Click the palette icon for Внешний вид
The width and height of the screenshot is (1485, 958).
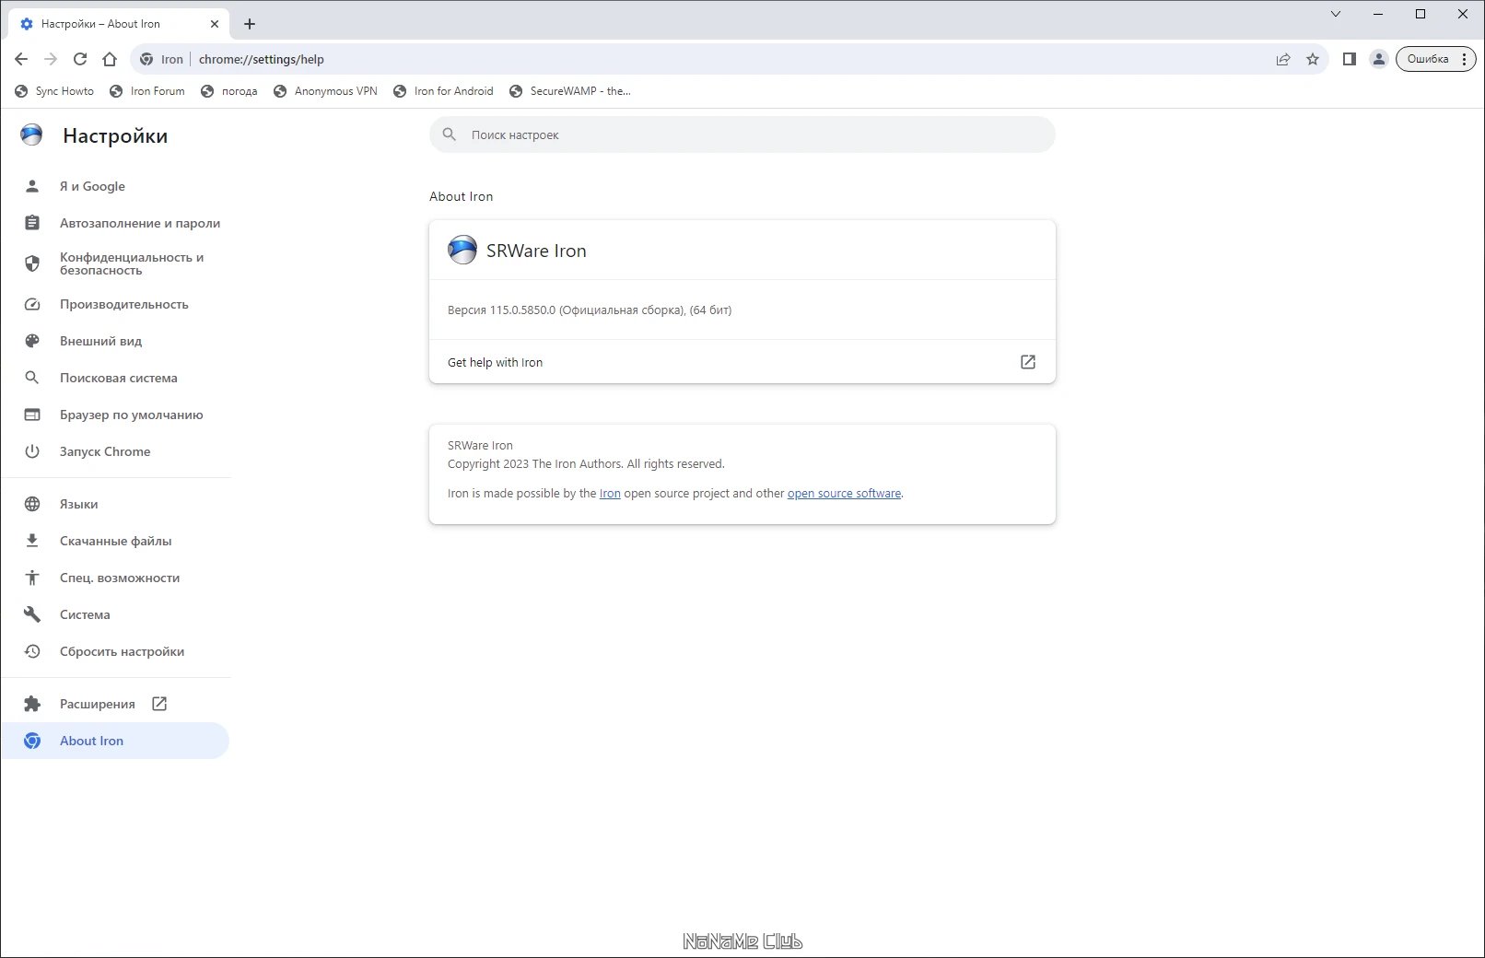click(32, 341)
